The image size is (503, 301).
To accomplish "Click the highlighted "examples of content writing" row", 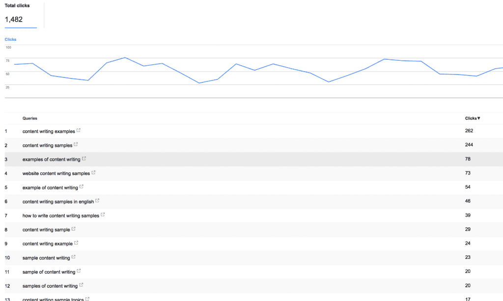I will coord(51,159).
